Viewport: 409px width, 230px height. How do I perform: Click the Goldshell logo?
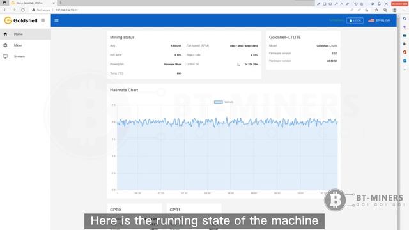pyautogui.click(x=21, y=20)
